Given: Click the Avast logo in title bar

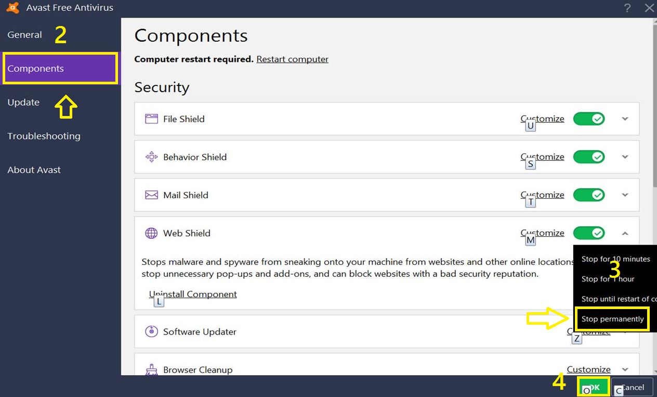Looking at the screenshot, I should [13, 8].
